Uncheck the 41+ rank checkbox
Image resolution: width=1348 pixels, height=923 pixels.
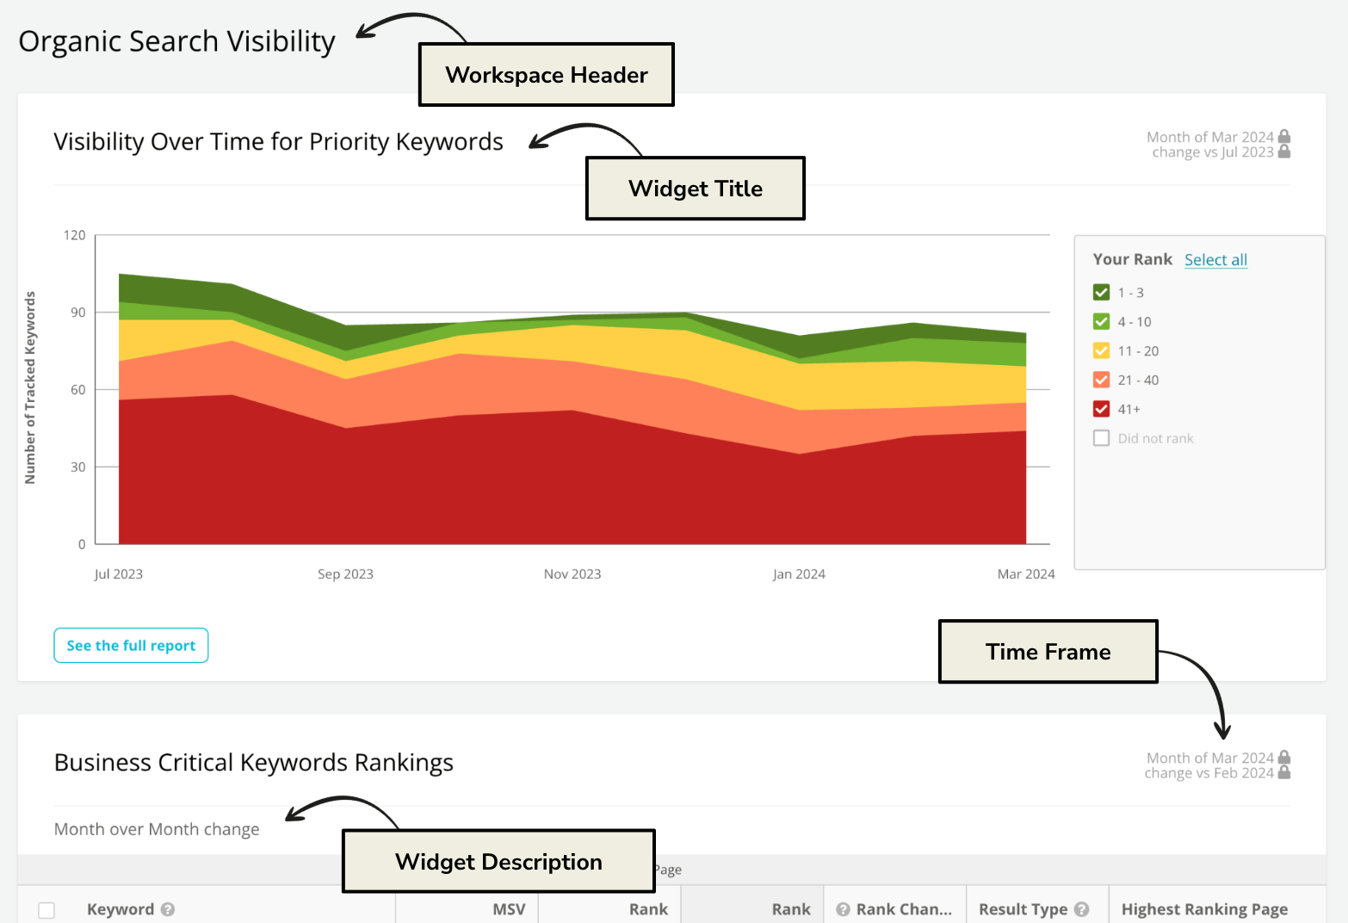click(1101, 409)
